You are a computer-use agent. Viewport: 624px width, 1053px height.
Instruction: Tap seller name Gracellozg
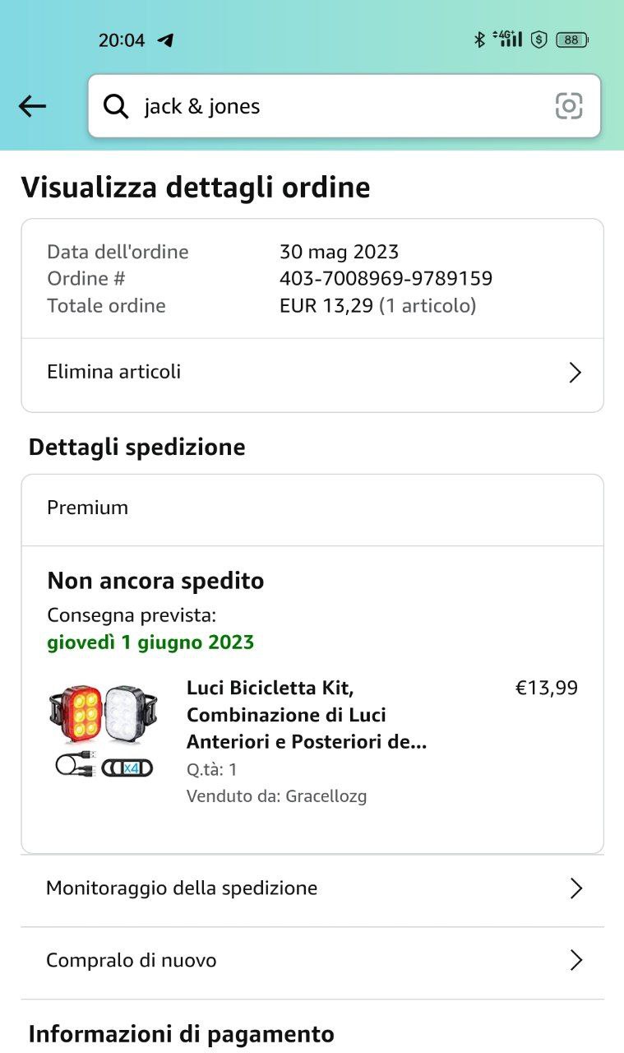[326, 796]
